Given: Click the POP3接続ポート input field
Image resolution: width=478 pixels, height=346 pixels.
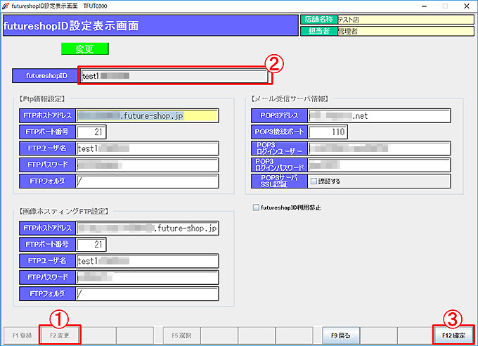Looking at the screenshot, I should (328, 132).
